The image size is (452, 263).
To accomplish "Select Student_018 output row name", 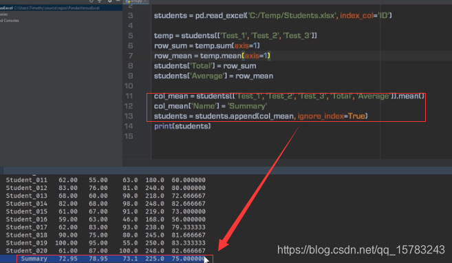I will click(x=27, y=235).
